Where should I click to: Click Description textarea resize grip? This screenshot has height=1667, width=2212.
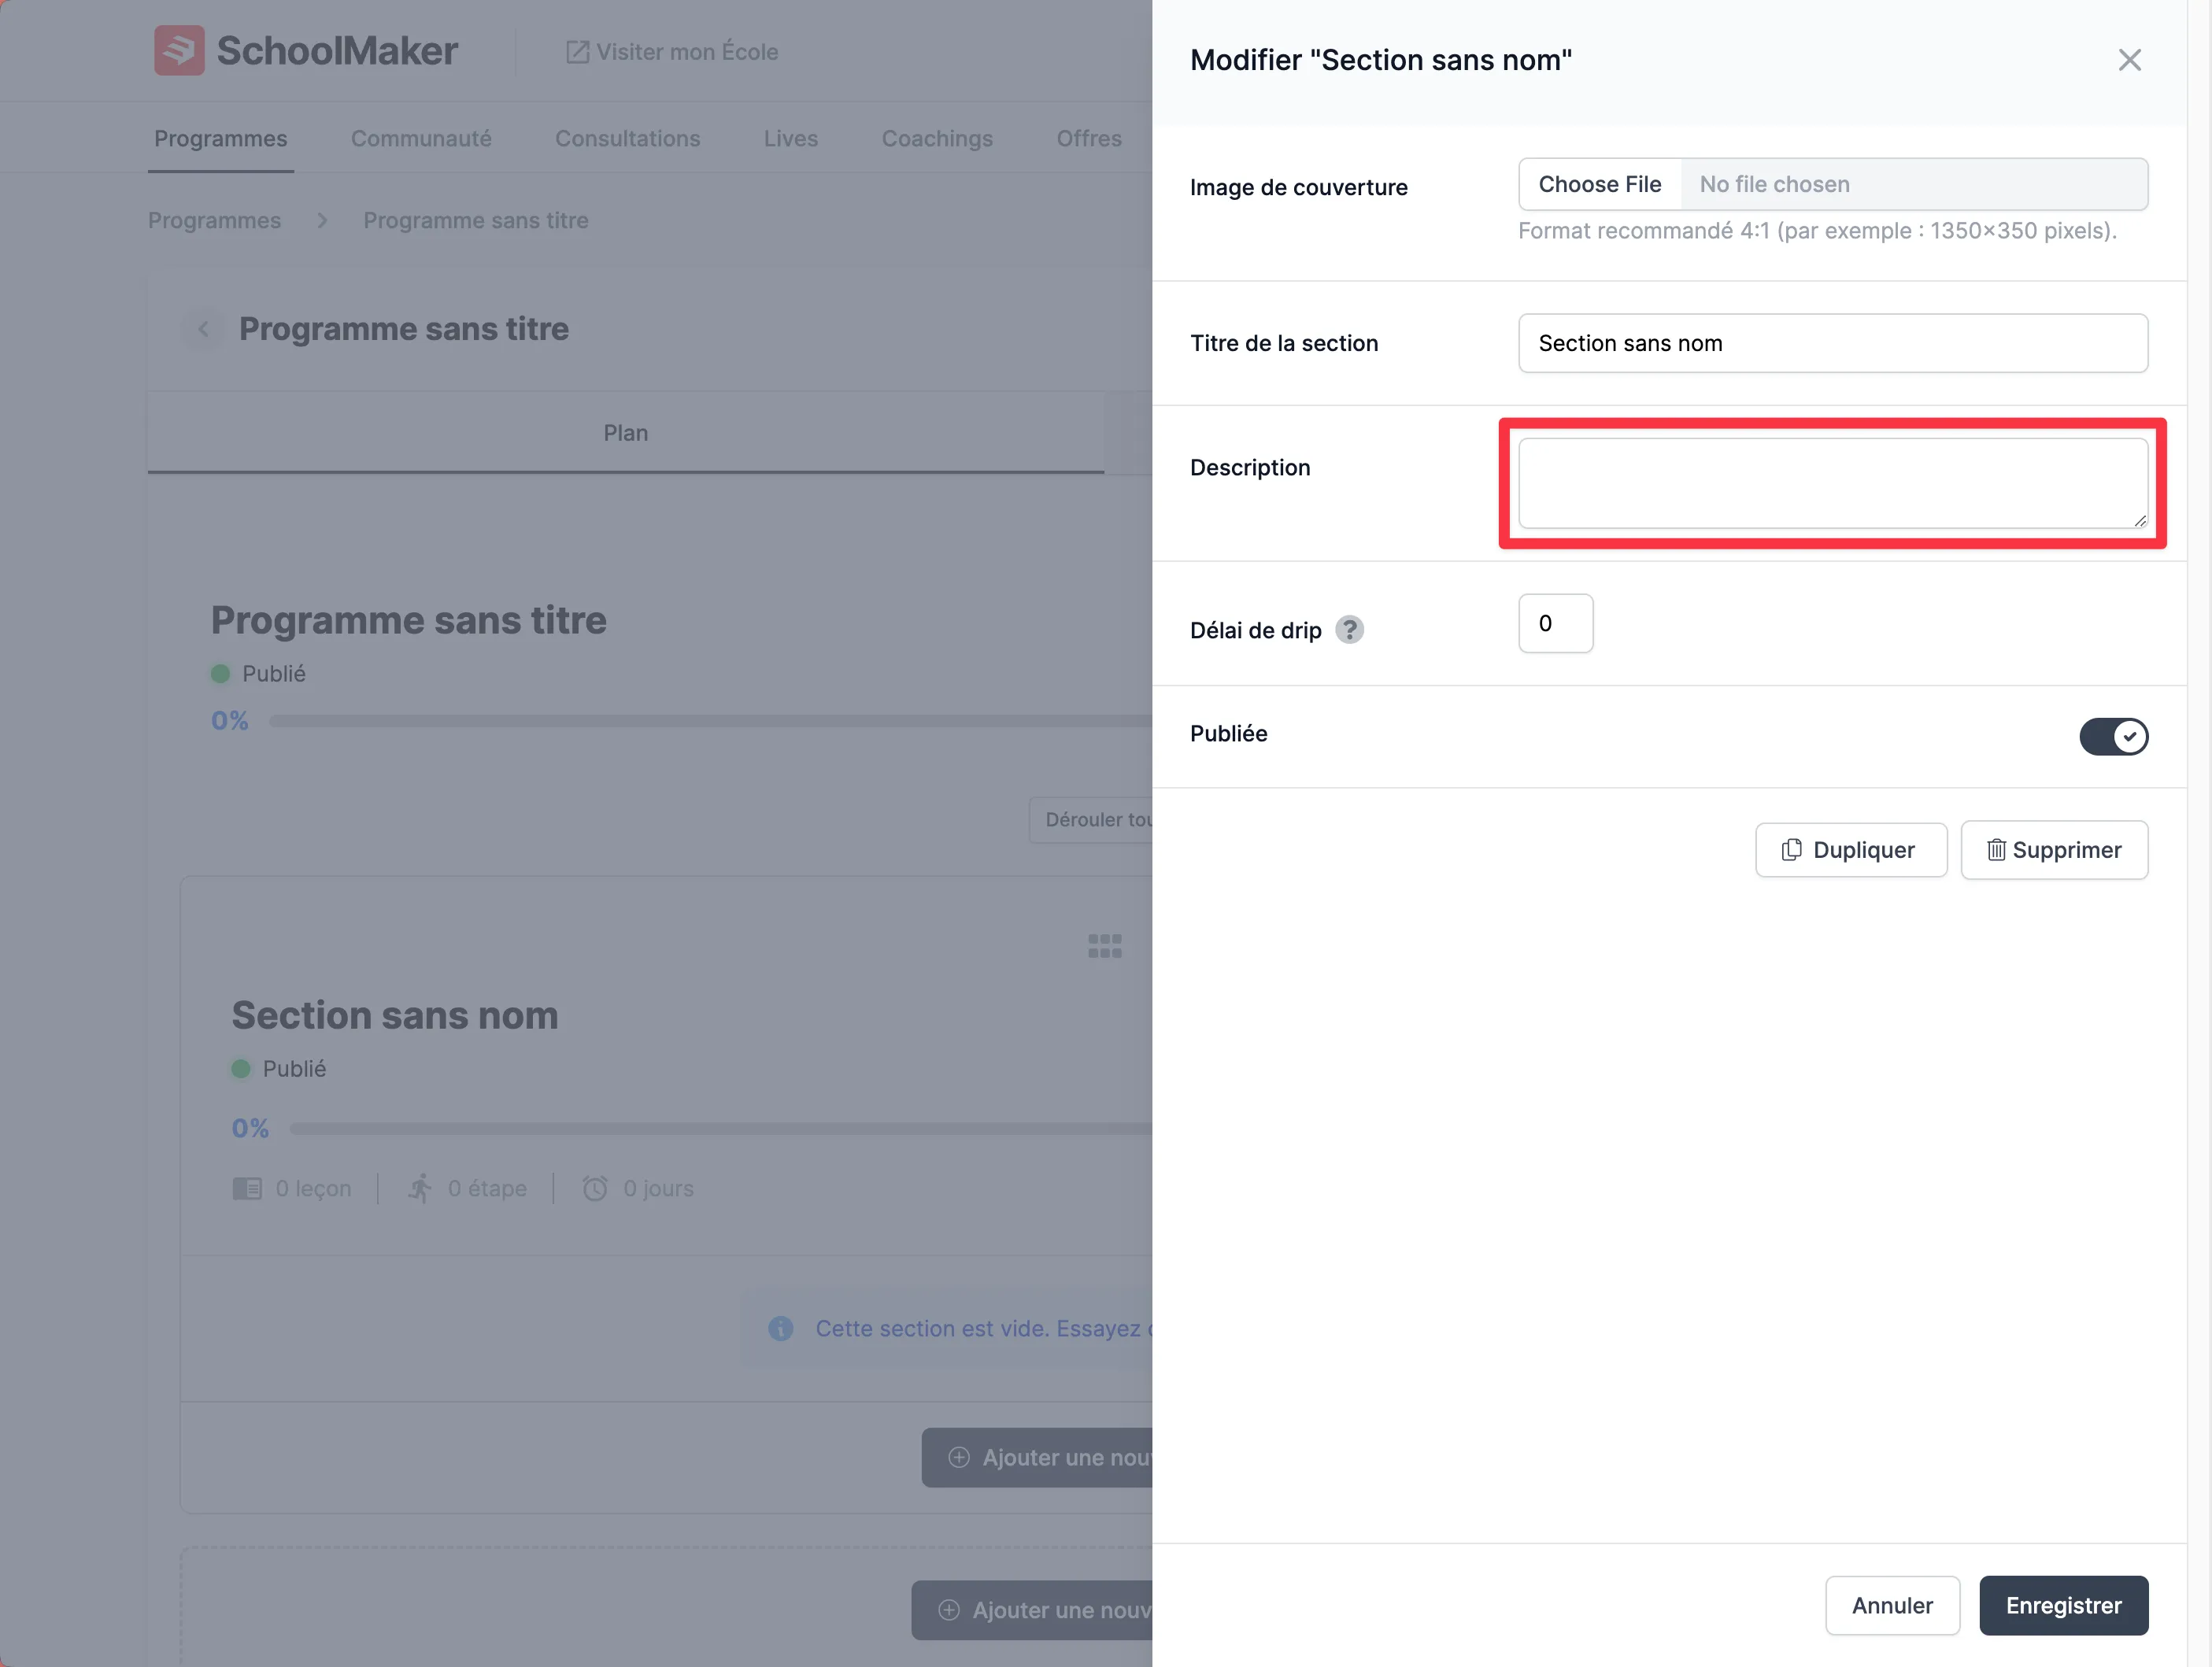pyautogui.click(x=2139, y=520)
